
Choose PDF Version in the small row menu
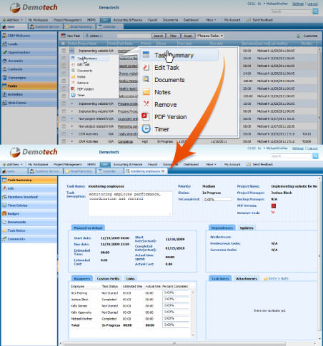coord(85,89)
